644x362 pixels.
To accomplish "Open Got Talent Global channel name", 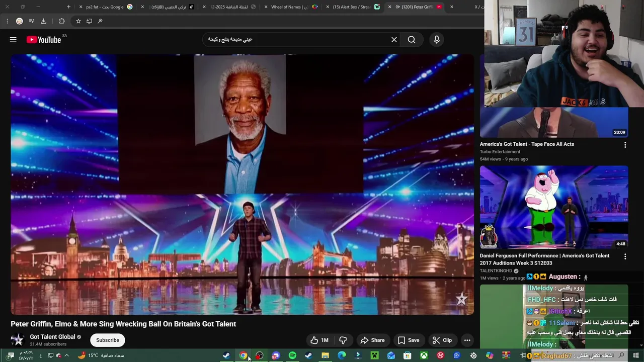I will 52,337.
